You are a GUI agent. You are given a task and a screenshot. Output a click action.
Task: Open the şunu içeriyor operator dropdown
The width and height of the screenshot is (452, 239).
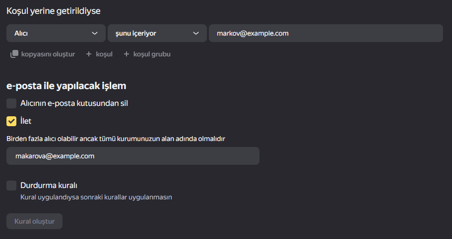pyautogui.click(x=157, y=33)
